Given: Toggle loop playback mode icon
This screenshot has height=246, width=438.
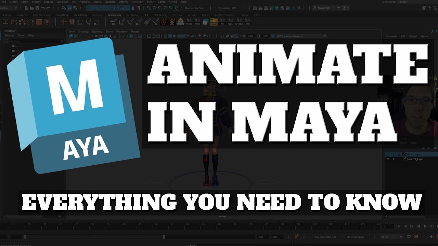Looking at the screenshot, I should click(409, 236).
